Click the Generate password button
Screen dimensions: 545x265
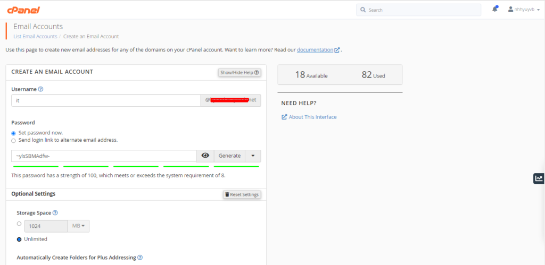[229, 156]
